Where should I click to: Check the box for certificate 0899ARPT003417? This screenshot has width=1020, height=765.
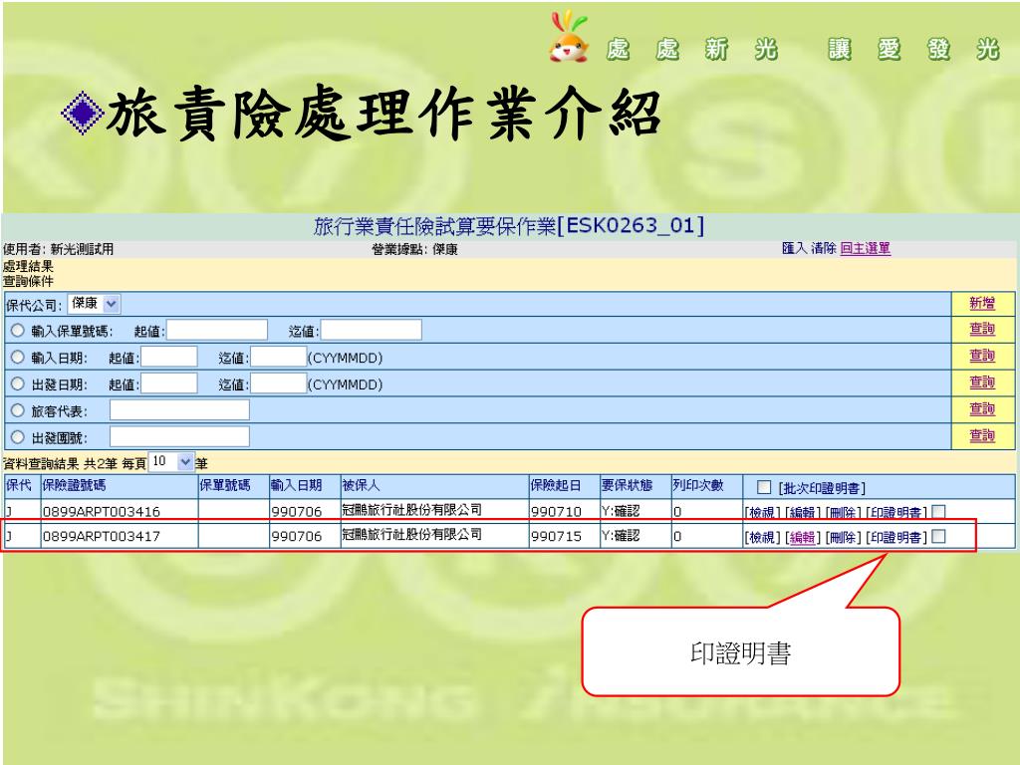point(938,536)
